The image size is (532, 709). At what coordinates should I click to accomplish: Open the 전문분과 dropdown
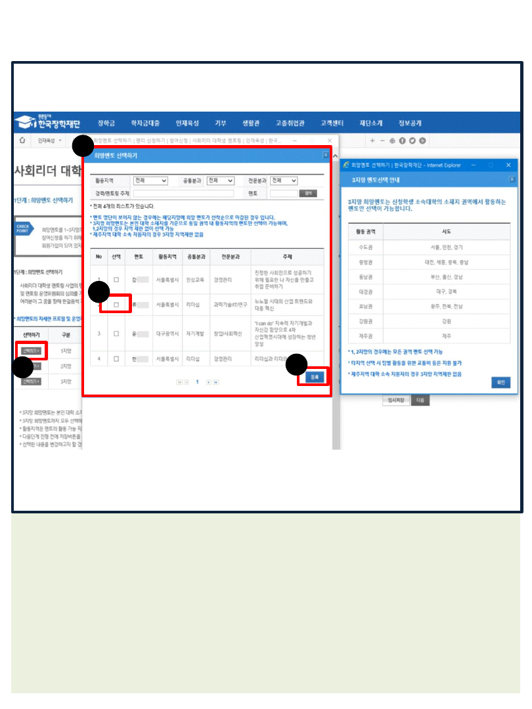tap(284, 181)
